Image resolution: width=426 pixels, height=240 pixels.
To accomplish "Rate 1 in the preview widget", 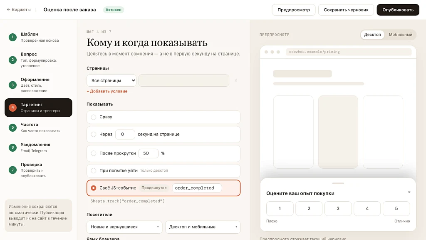I will click(x=280, y=208).
